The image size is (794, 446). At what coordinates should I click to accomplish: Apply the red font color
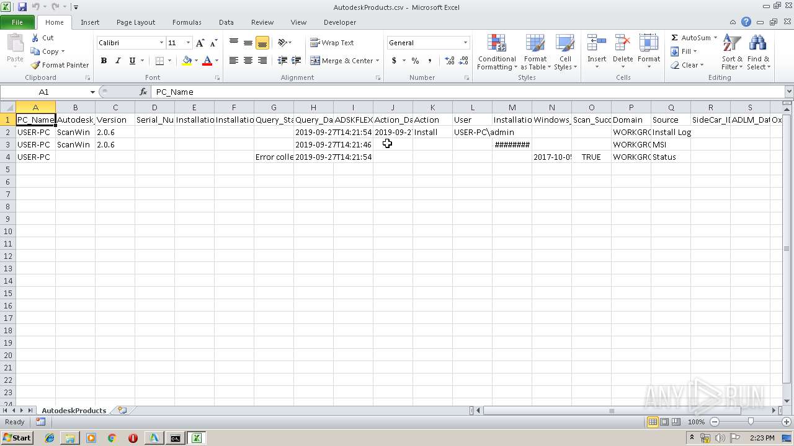click(207, 61)
